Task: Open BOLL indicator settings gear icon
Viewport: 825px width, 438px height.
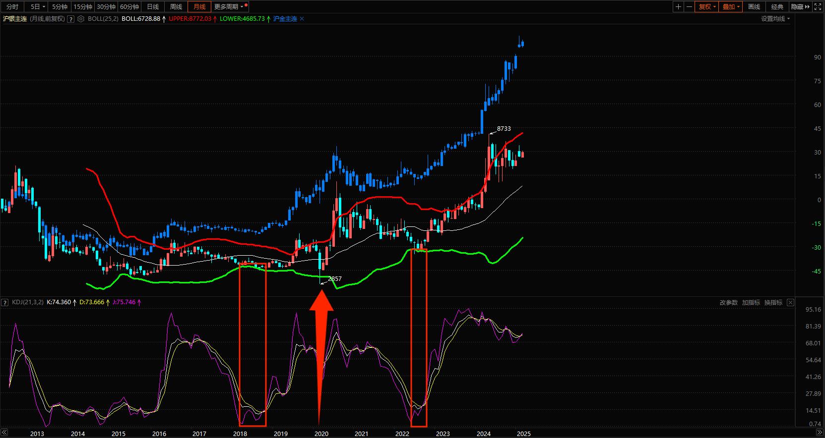Action: tap(81, 19)
